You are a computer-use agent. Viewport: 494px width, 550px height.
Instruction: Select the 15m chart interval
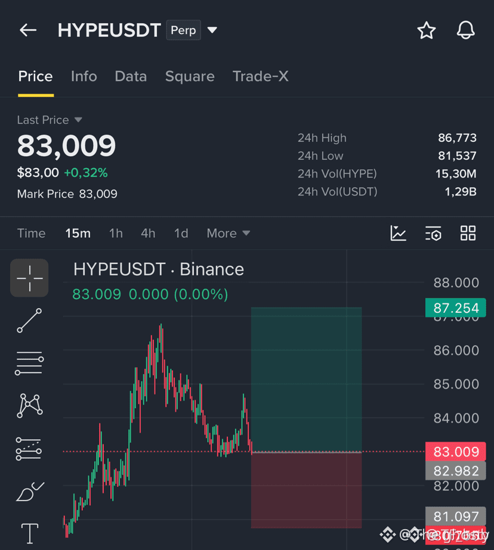(x=78, y=233)
